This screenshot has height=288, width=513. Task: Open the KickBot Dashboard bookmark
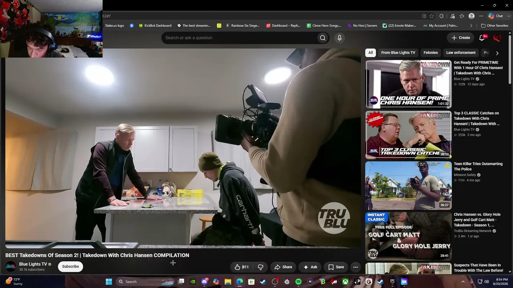[x=155, y=26]
